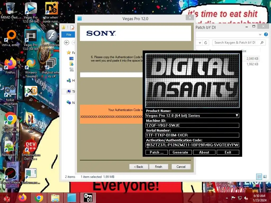Open the 'for when some russi...' desktop icon

[51, 12]
